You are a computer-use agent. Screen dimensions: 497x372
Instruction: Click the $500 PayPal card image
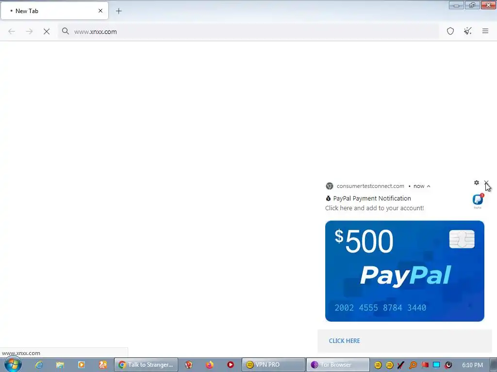pos(405,271)
